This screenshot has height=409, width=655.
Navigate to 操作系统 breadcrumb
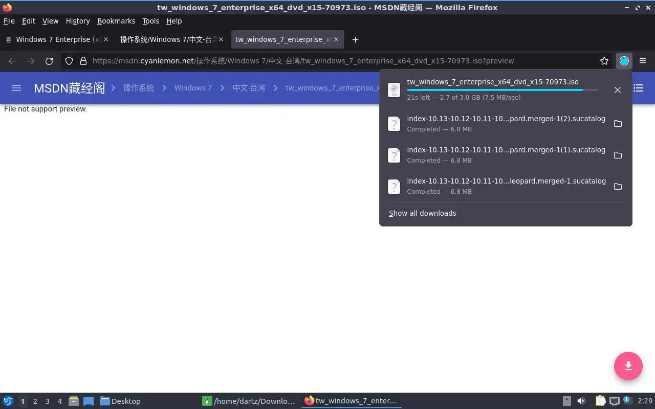[x=139, y=88]
